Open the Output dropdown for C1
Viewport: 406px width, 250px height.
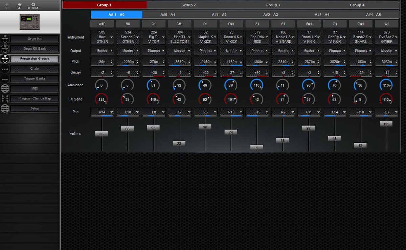pyautogui.click(x=154, y=51)
